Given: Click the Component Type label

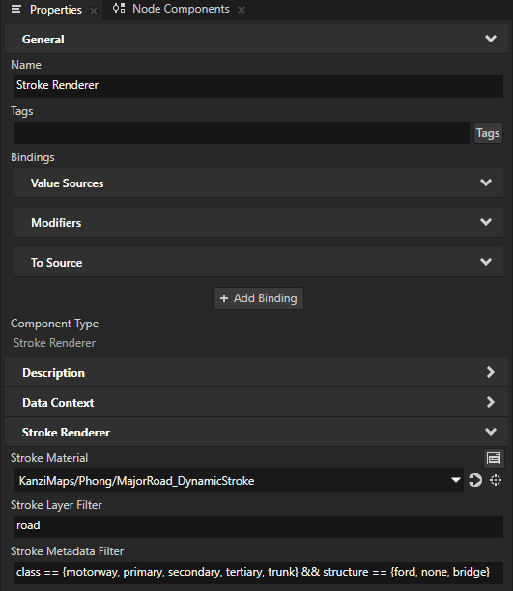Looking at the screenshot, I should coord(55,324).
